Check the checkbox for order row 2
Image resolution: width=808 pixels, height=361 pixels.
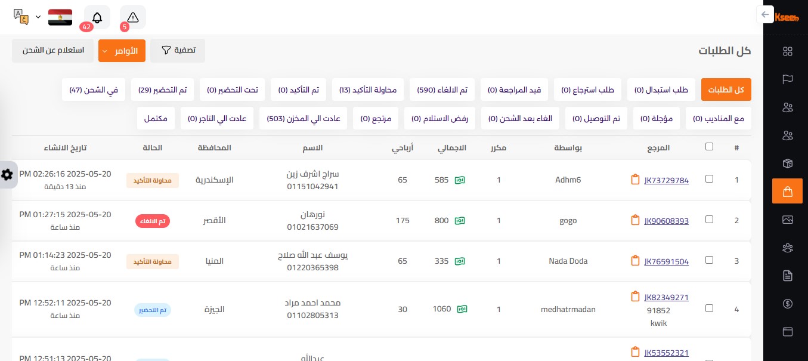click(709, 219)
